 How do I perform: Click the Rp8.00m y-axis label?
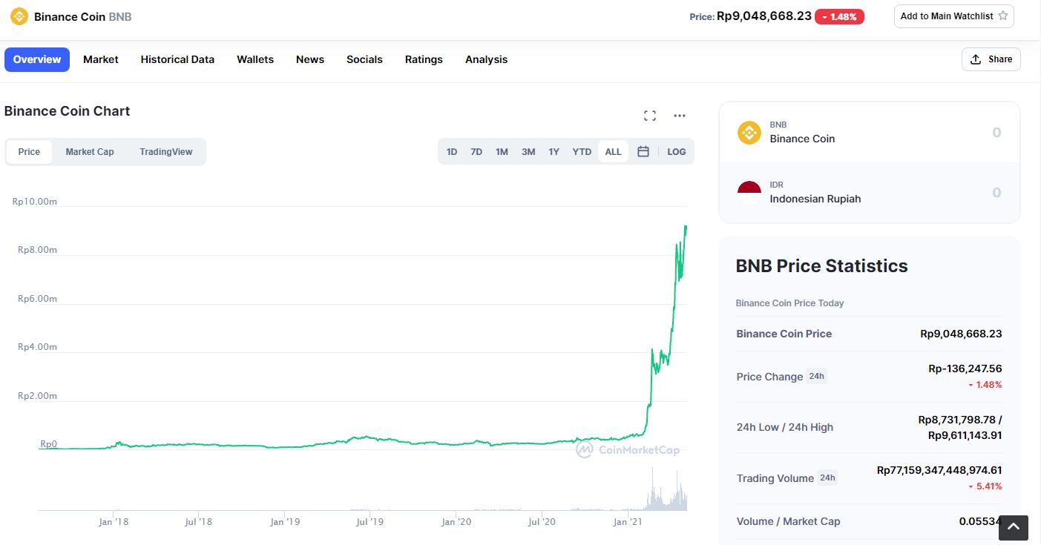pyautogui.click(x=37, y=250)
